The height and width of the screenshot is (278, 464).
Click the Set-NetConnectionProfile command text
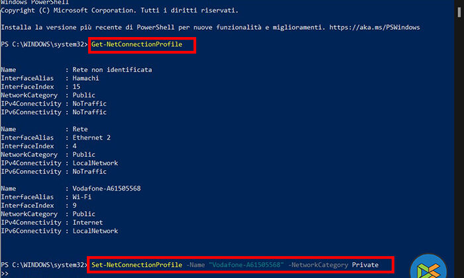[136, 265]
